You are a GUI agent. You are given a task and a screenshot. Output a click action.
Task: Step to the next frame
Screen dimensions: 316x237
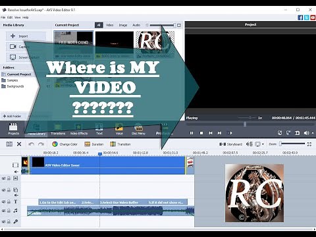click(219, 133)
